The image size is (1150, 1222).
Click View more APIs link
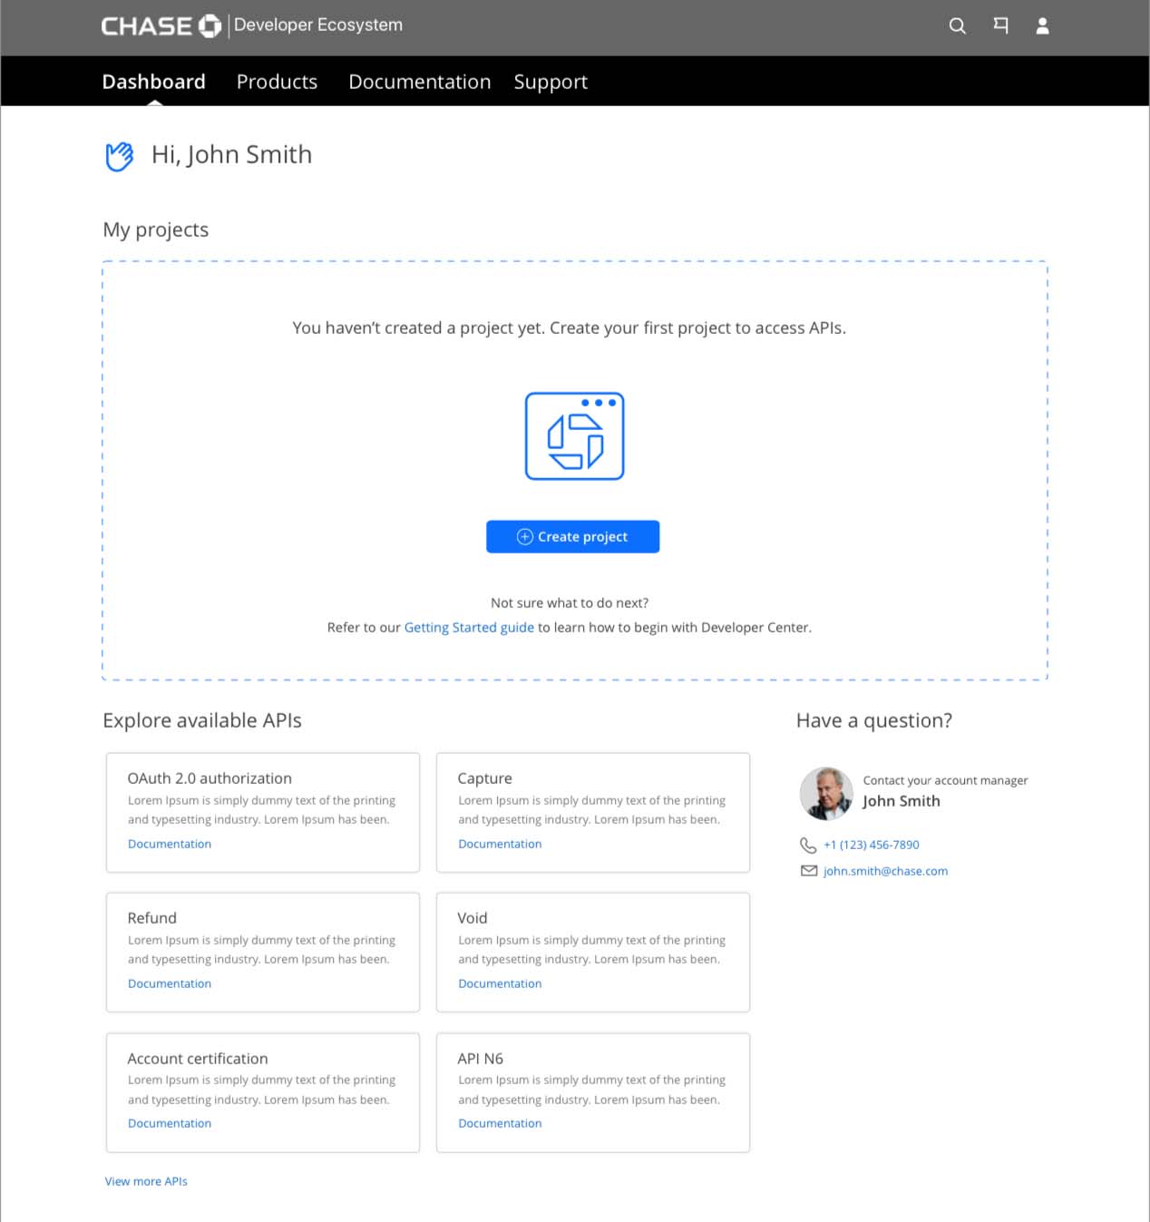(x=146, y=1181)
